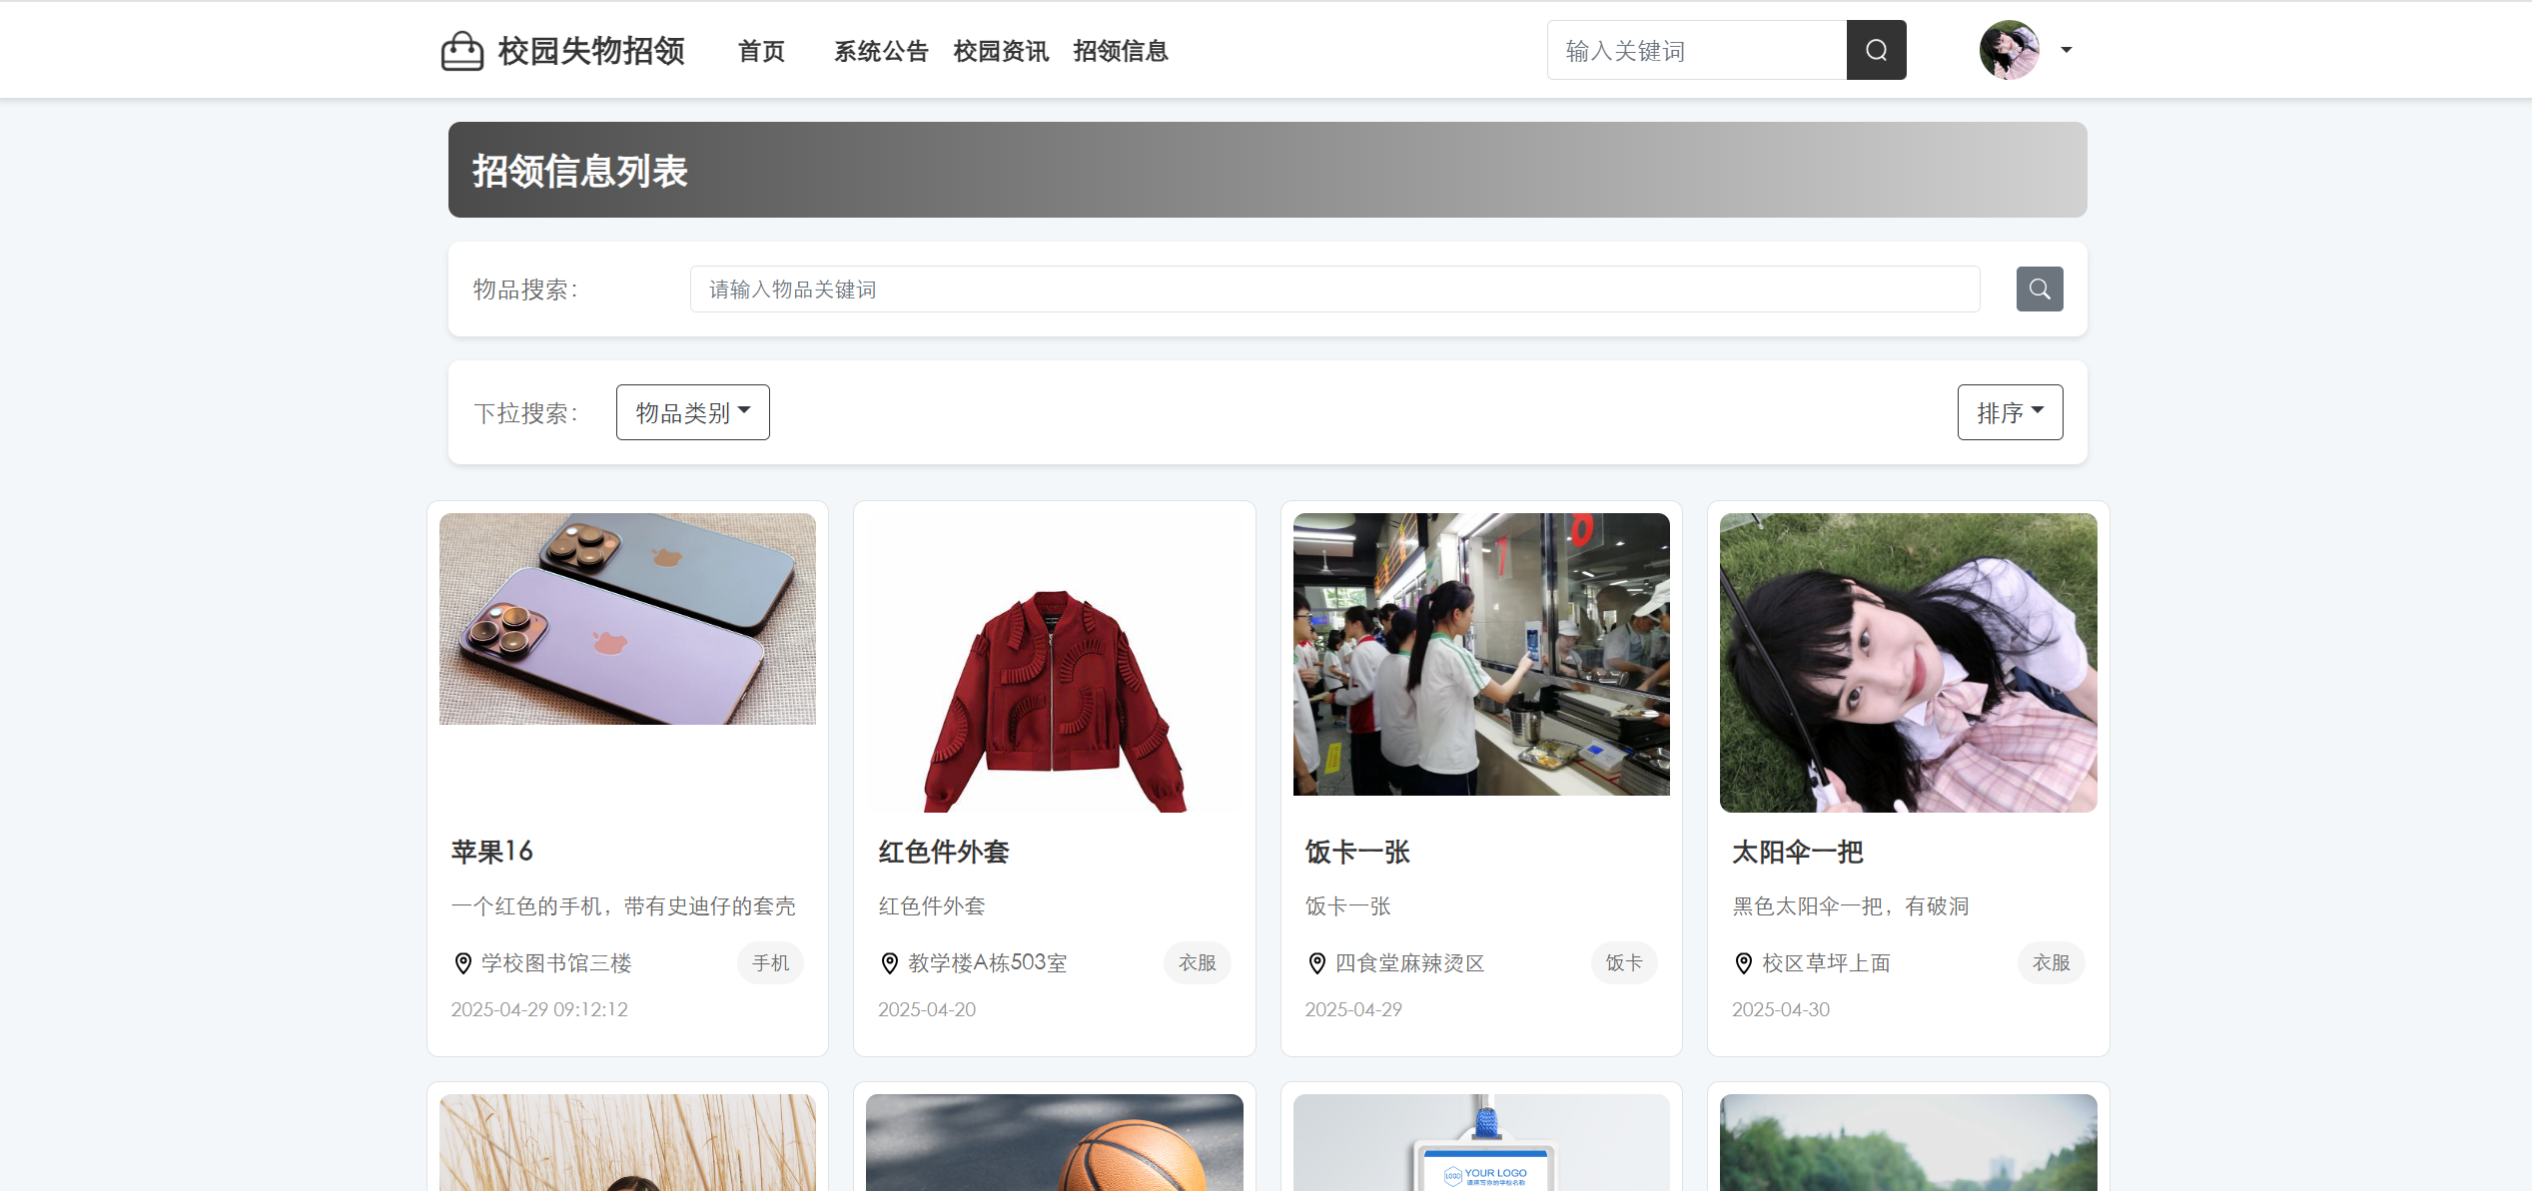Expand the 物品类别 dropdown

tap(692, 412)
